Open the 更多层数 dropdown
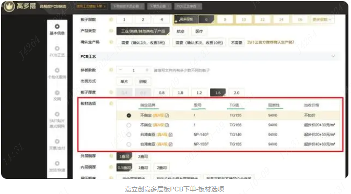 pos(321,19)
